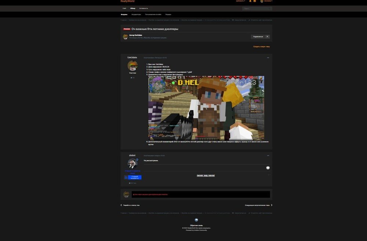Mark site as read near top breadcrumb
367x241 pixels.
point(260,20)
